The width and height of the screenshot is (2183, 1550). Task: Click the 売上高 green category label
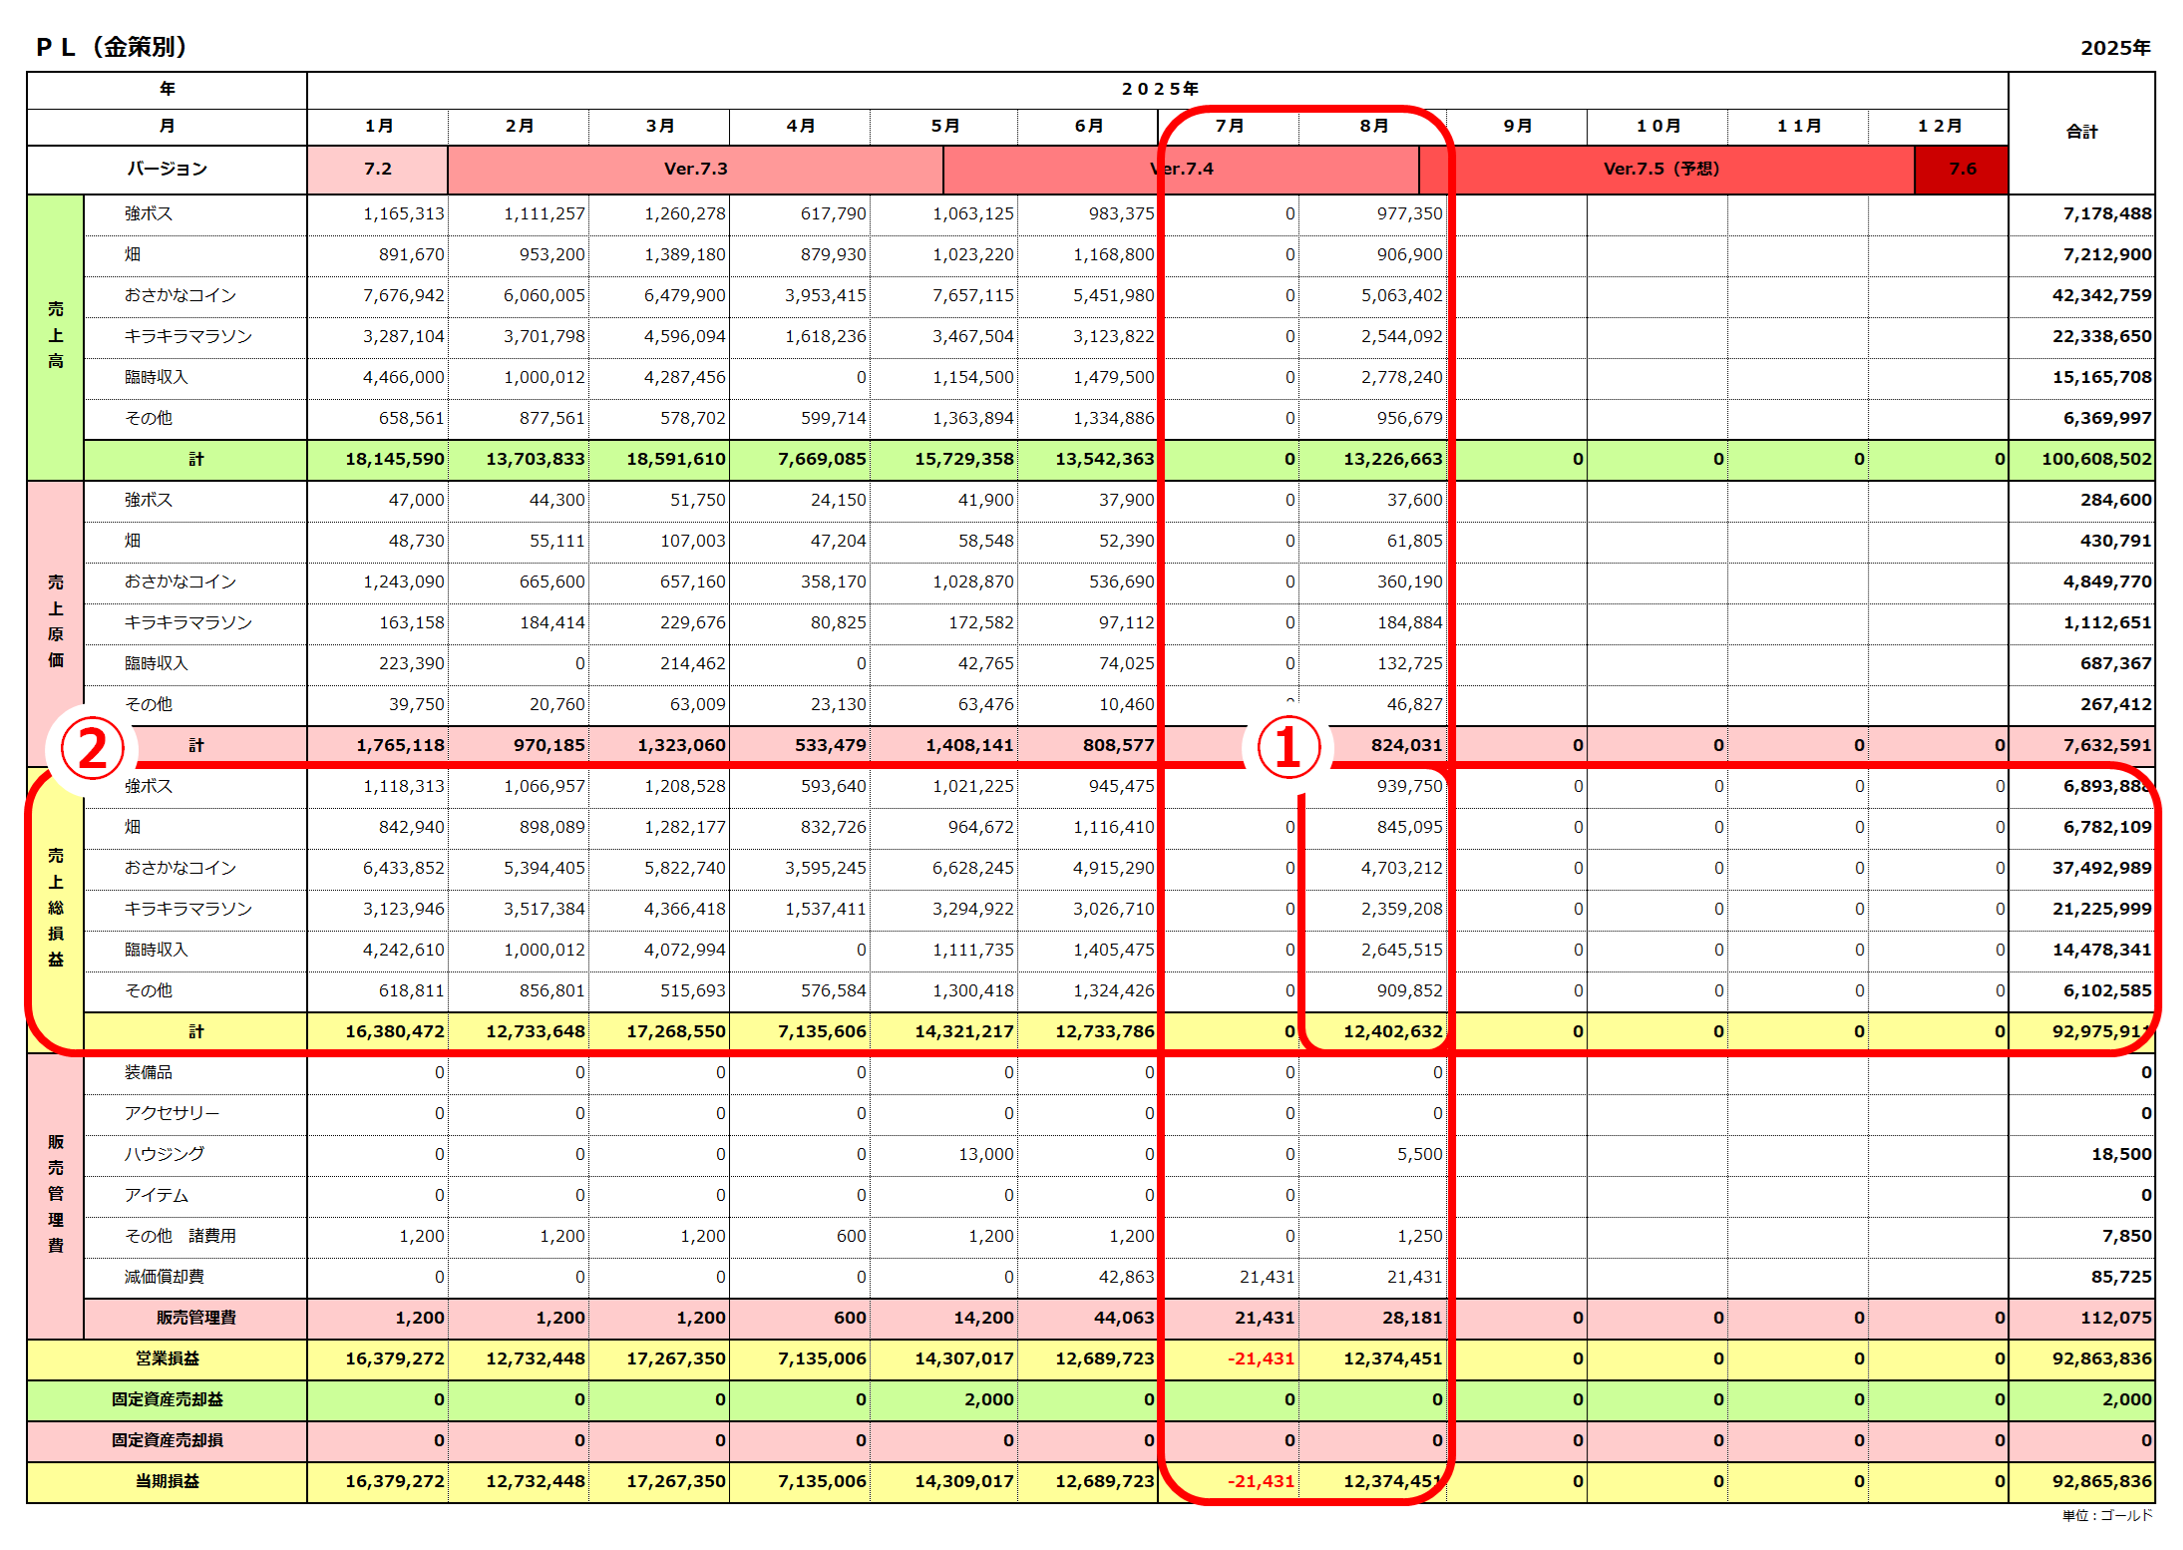click(56, 335)
